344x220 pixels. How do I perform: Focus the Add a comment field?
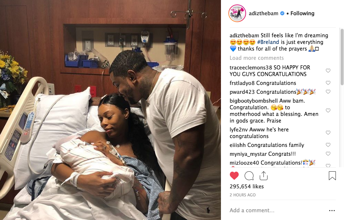276,210
